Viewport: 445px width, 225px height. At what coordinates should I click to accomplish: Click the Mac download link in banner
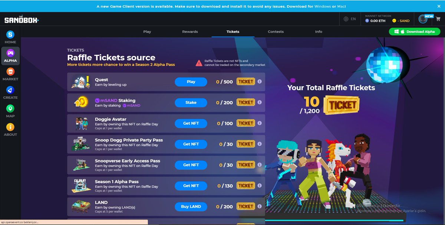(x=342, y=6)
